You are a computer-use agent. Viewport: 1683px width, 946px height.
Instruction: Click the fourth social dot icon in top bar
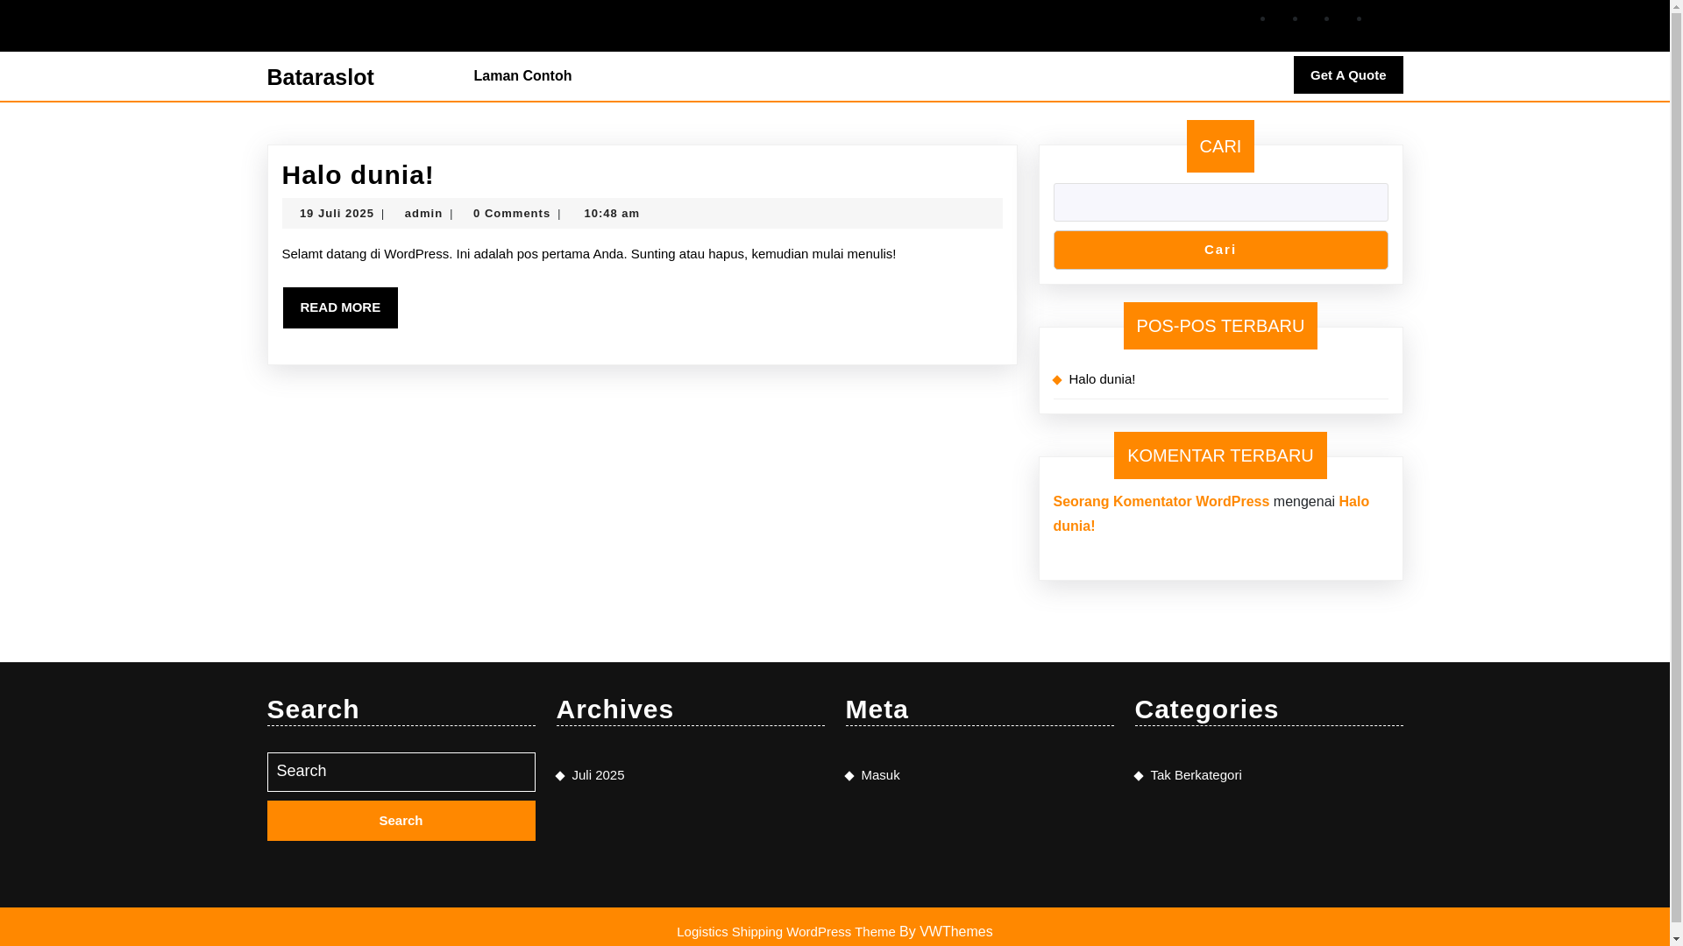tap(1359, 19)
